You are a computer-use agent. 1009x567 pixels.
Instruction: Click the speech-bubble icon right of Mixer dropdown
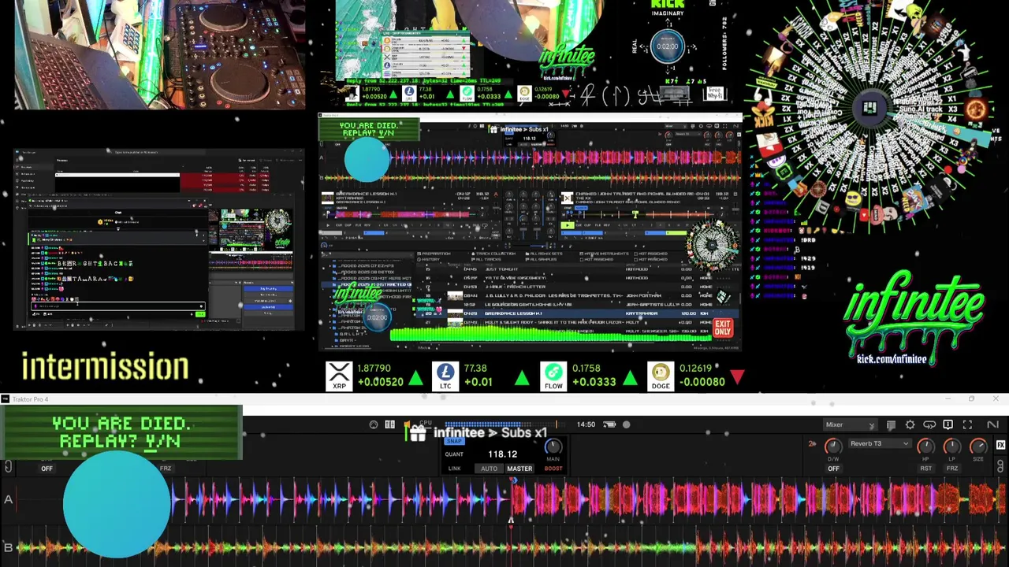click(x=891, y=425)
